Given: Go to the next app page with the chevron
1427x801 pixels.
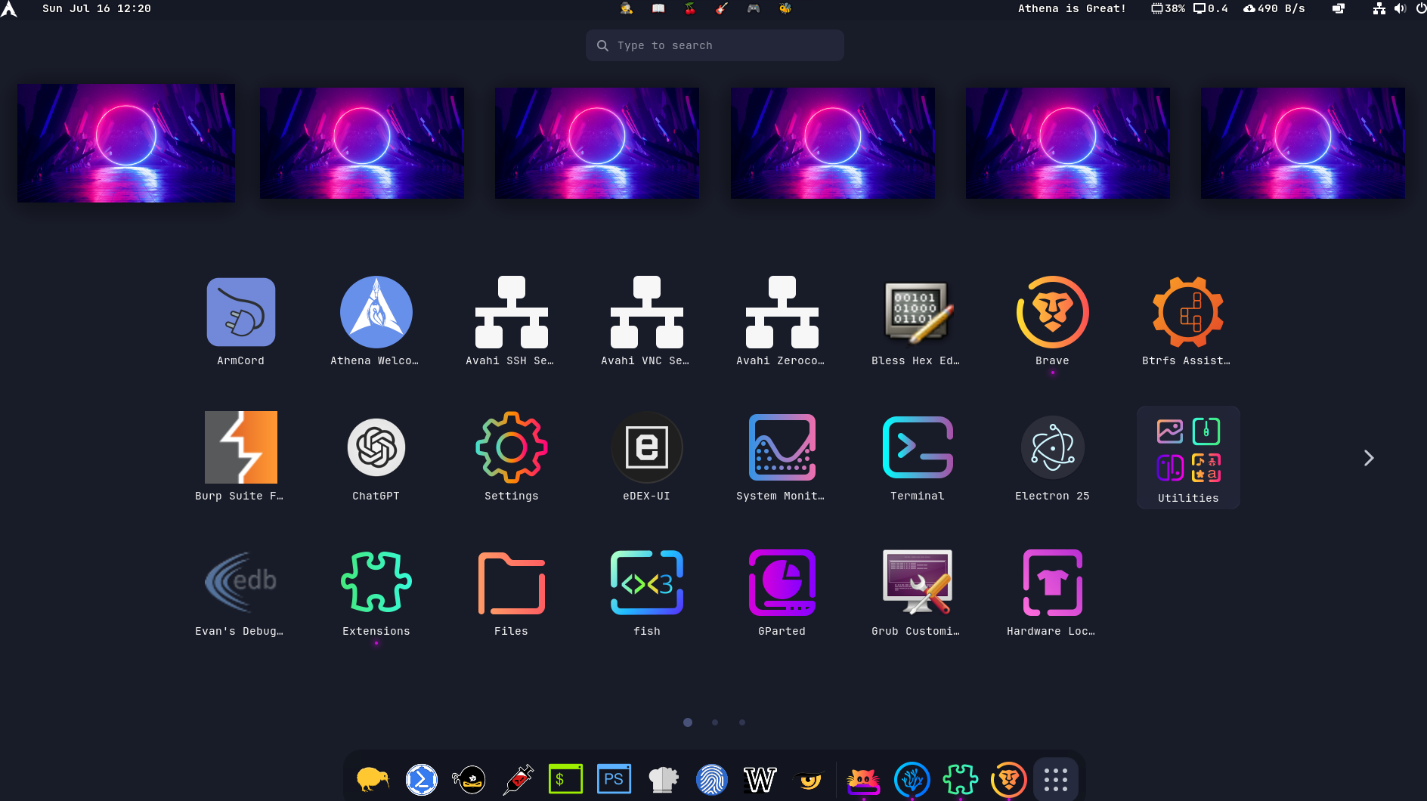Looking at the screenshot, I should point(1368,457).
